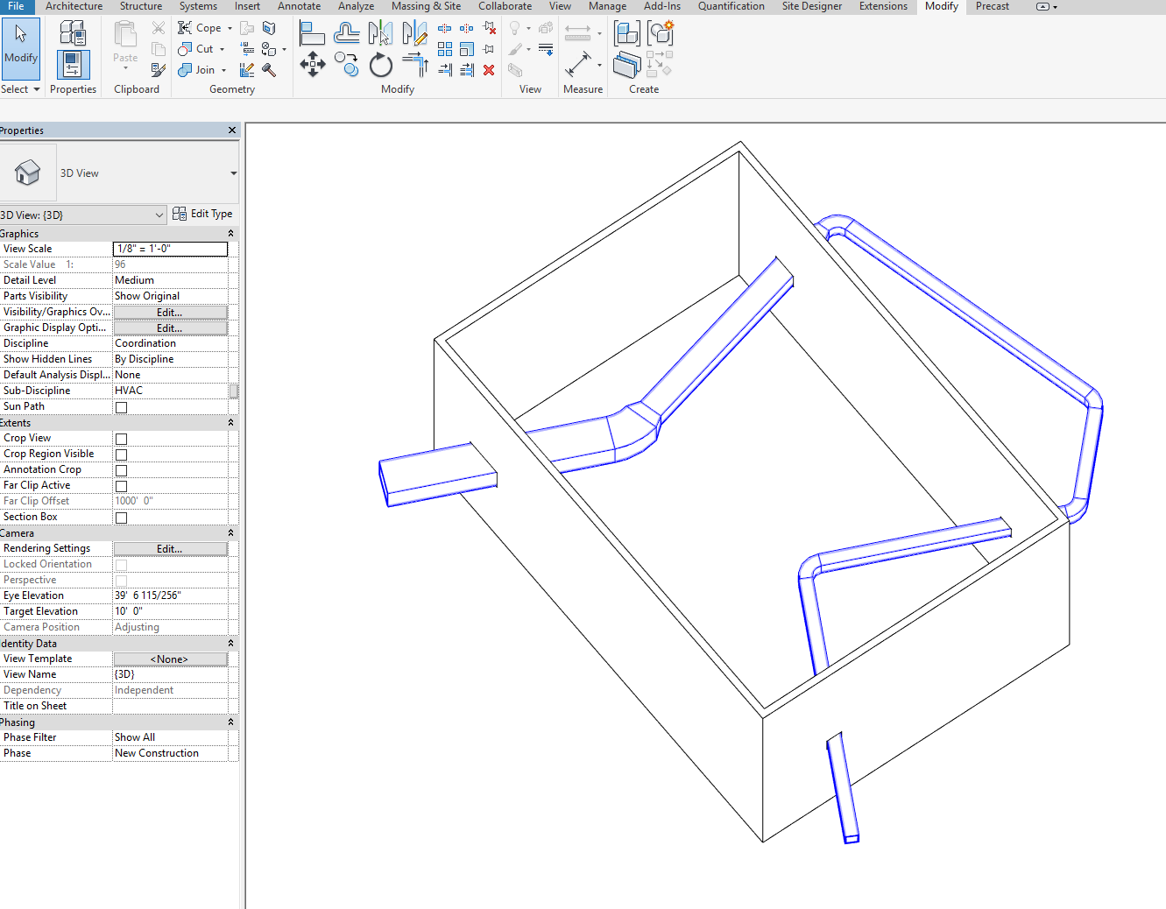Collapse the Phasing section in Properties
The image size is (1166, 909).
pyautogui.click(x=230, y=722)
